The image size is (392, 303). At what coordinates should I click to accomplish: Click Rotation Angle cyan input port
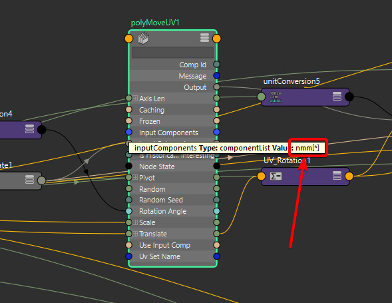(x=128, y=211)
